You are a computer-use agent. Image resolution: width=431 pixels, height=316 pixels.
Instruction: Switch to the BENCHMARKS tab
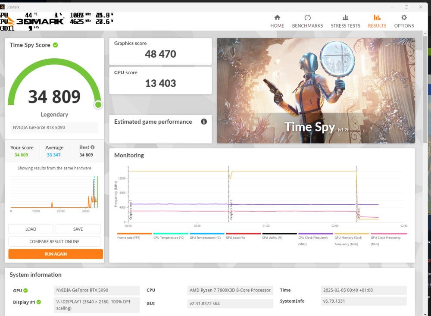307,22
